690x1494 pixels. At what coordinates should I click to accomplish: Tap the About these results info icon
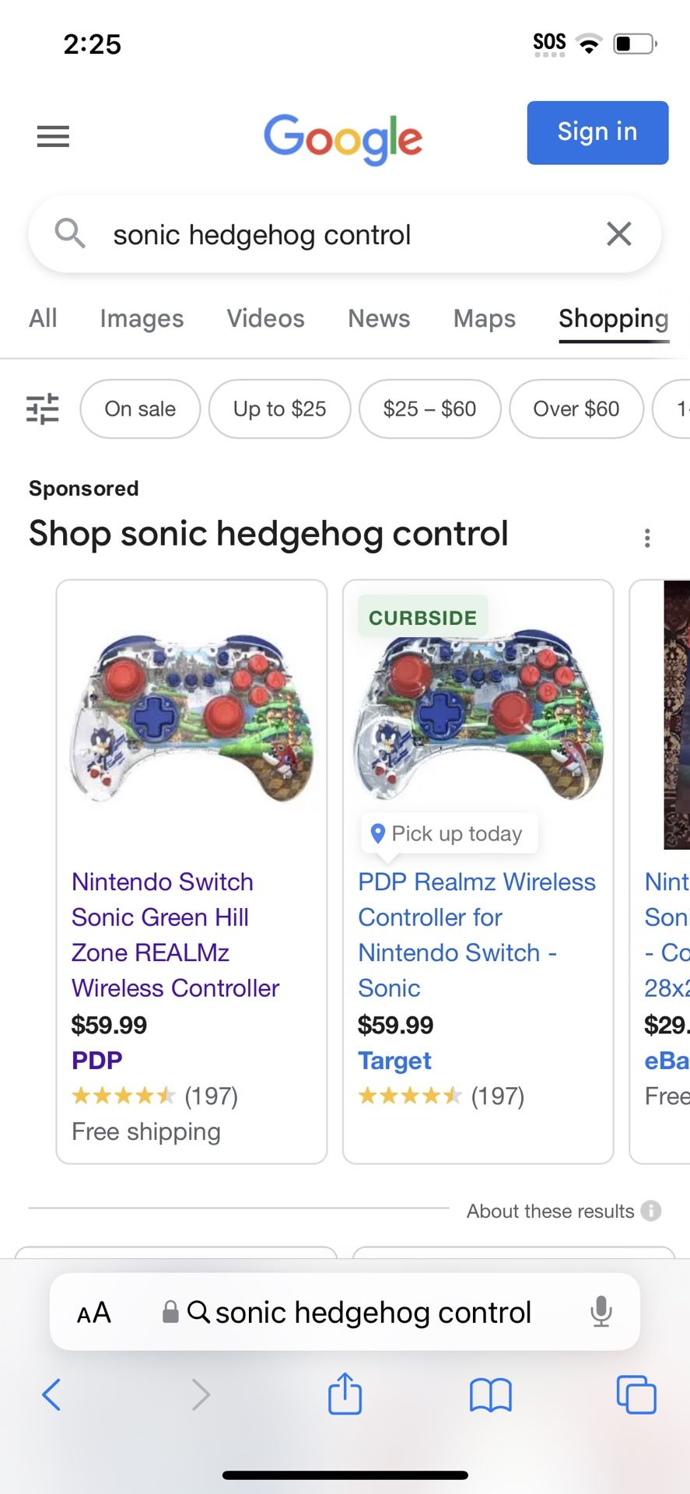pos(651,1211)
